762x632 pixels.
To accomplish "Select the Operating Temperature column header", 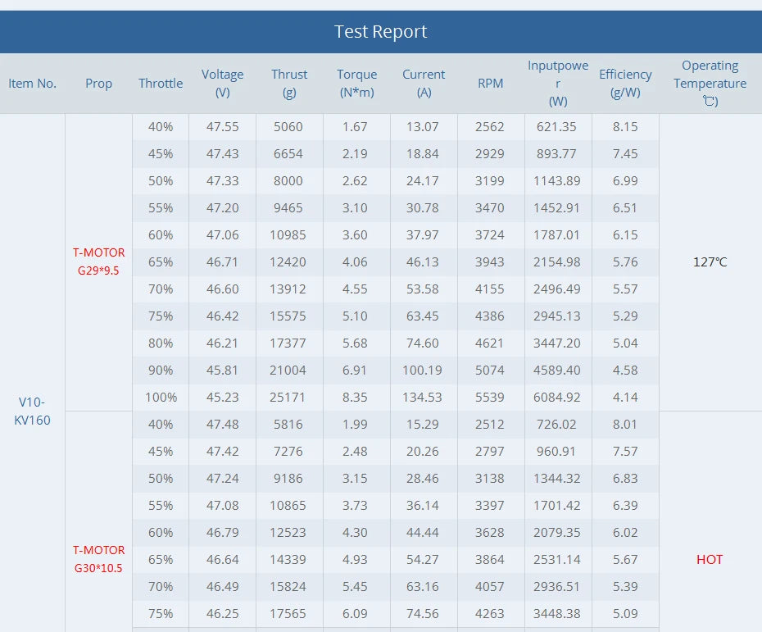I will (710, 84).
